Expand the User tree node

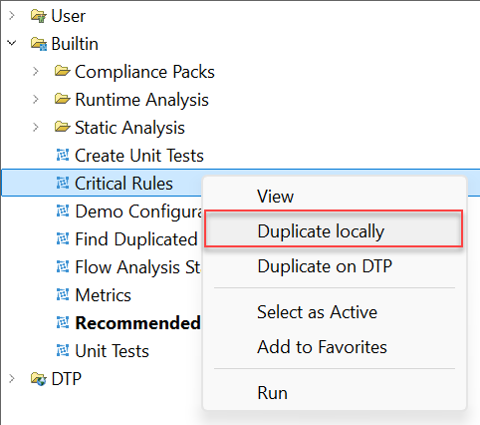tap(12, 16)
